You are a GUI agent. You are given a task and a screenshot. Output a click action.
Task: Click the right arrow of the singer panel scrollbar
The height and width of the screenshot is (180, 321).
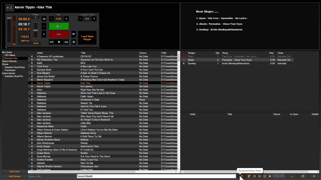[317, 172]
